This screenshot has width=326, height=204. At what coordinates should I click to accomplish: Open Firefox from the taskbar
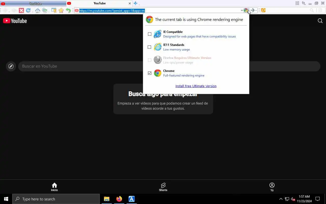pyautogui.click(x=119, y=199)
